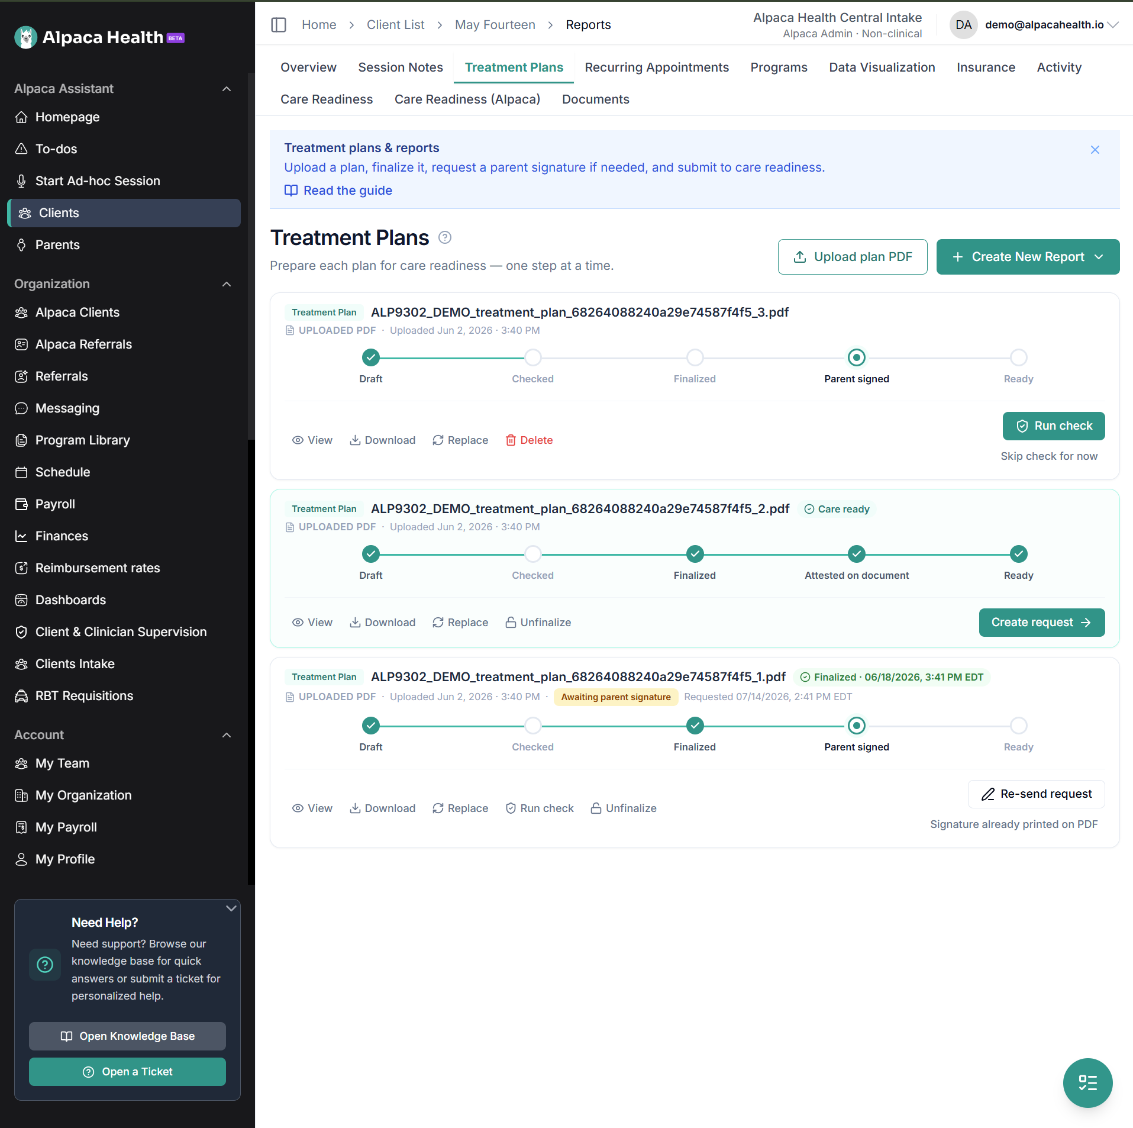Image resolution: width=1133 pixels, height=1128 pixels.
Task: Open Payroll in the sidebar
Action: [x=55, y=504]
